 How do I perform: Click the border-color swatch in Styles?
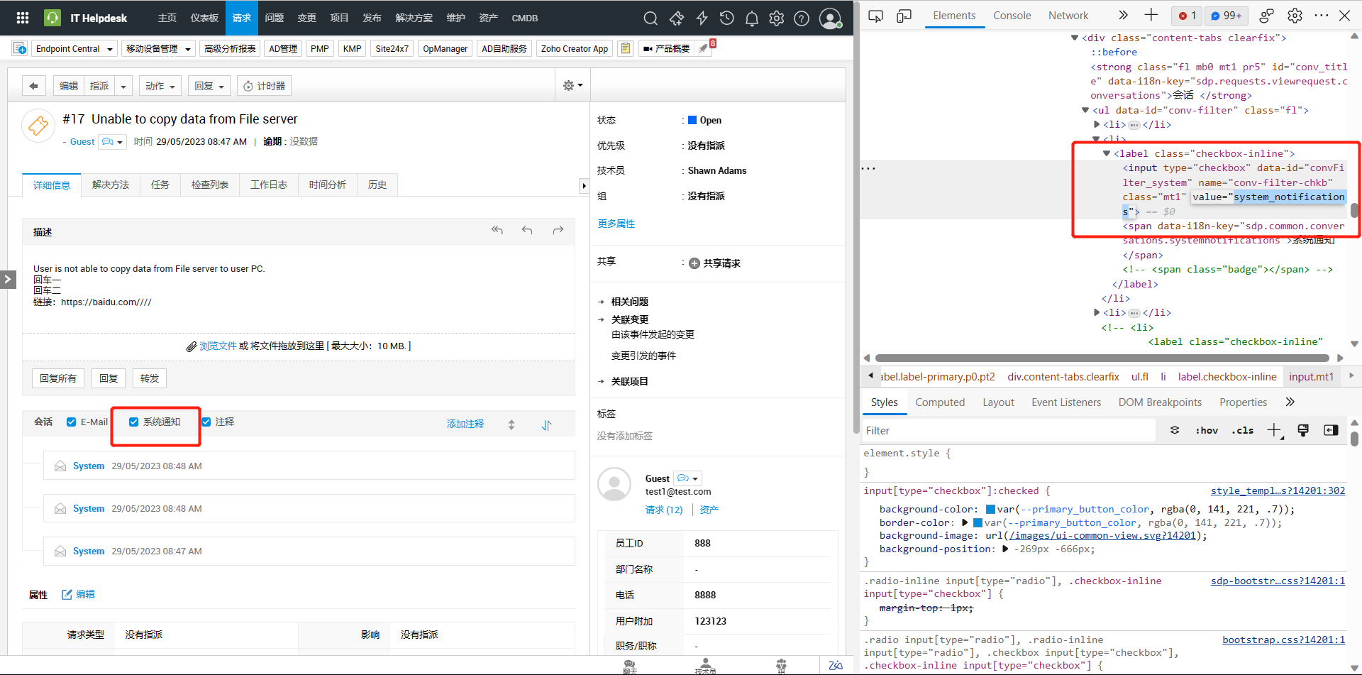coord(978,522)
